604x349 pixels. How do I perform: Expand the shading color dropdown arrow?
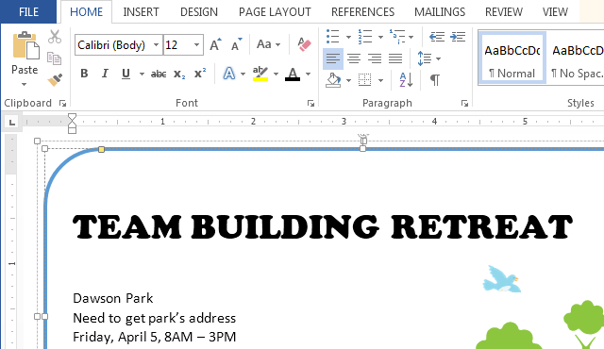348,80
